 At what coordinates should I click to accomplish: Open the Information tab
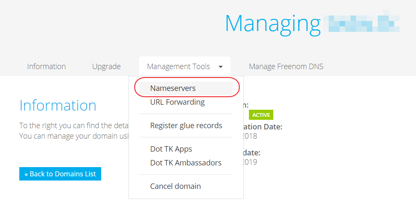pyautogui.click(x=46, y=67)
